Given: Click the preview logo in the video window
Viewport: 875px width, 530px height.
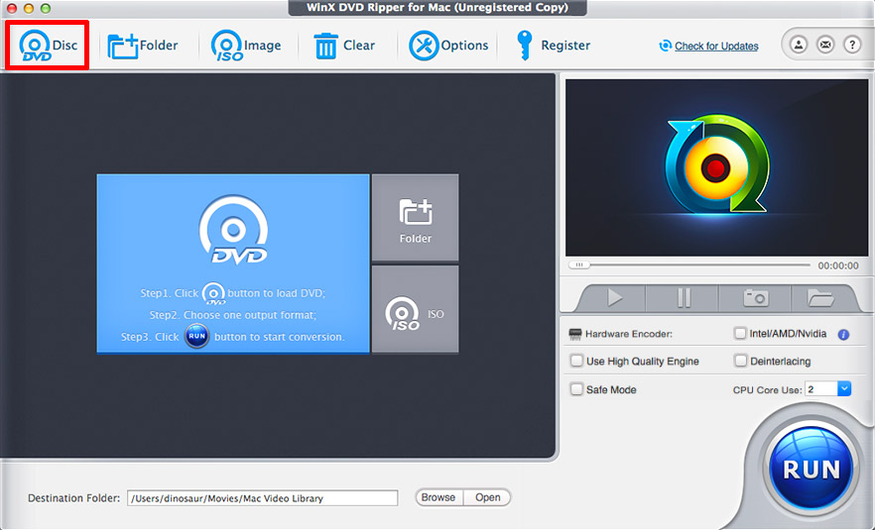Looking at the screenshot, I should coord(717,165).
